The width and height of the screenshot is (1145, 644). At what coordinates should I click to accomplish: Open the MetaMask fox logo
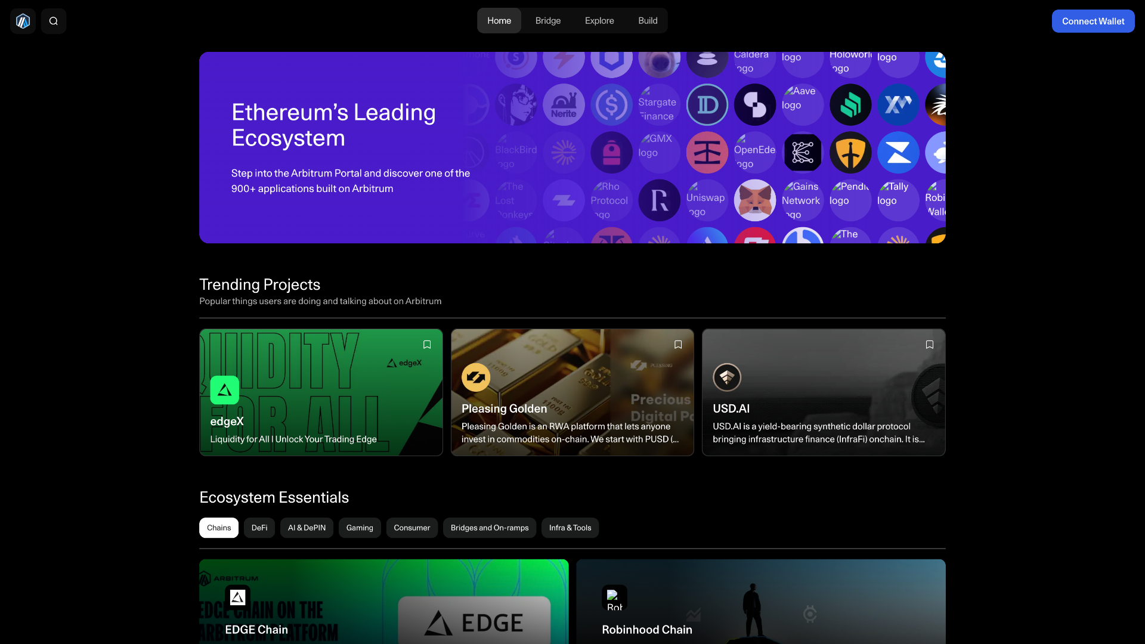tap(755, 200)
